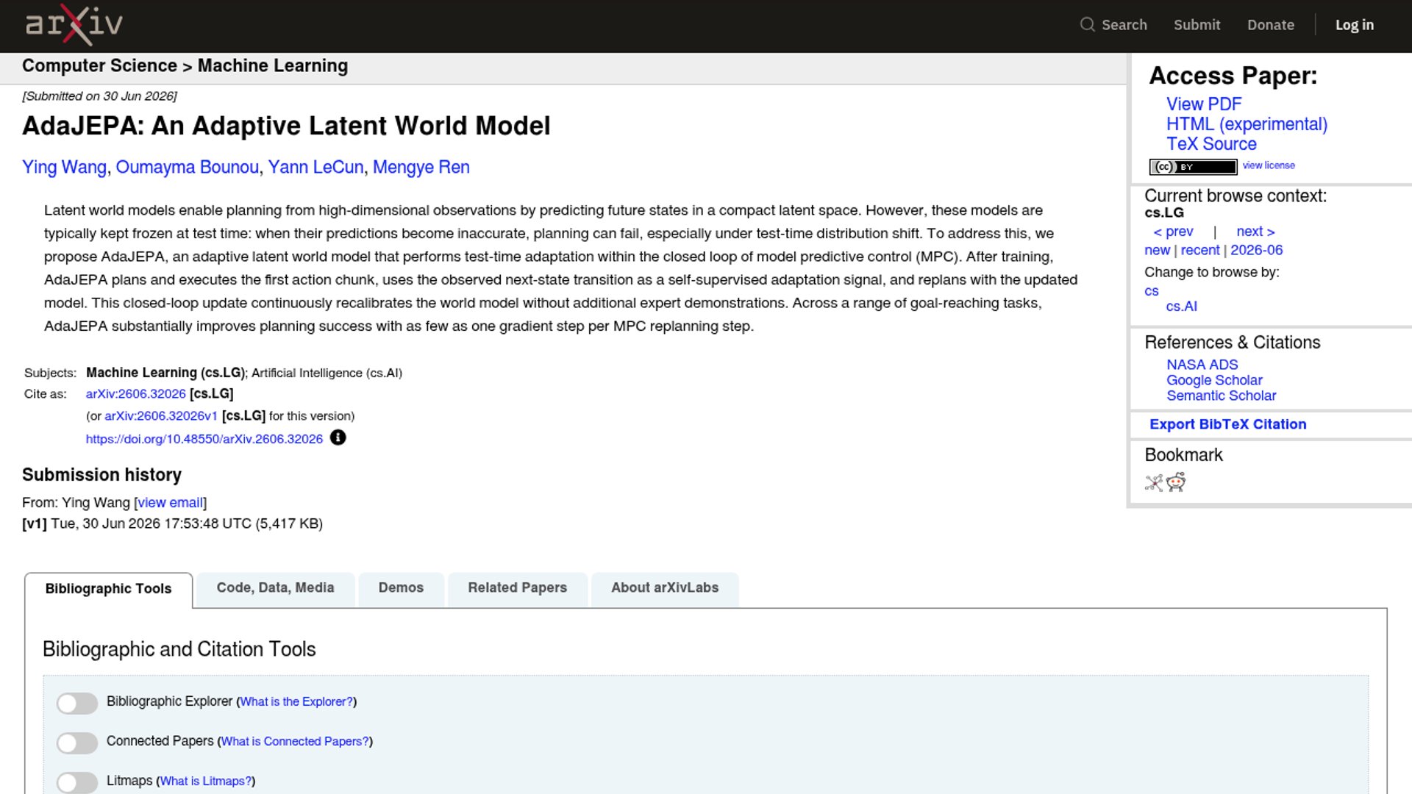Open author Yann LeCun's page
Screen dimensions: 1412x794
pyautogui.click(x=315, y=168)
